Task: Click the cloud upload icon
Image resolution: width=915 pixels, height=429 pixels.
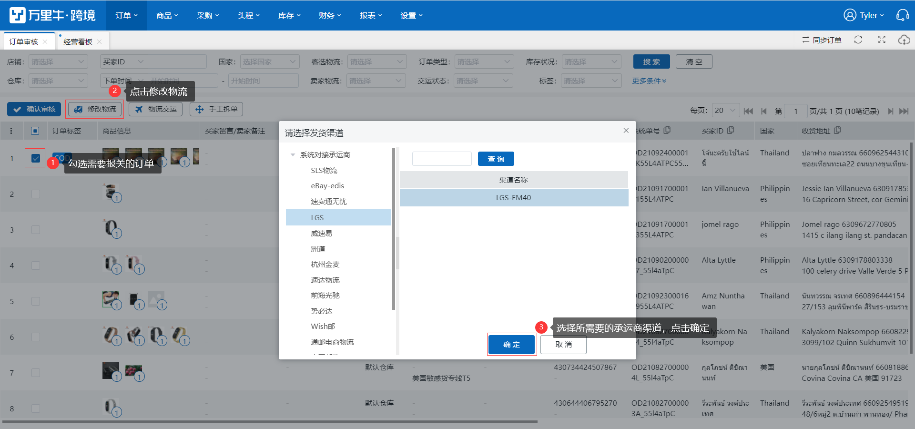Action: 904,40
